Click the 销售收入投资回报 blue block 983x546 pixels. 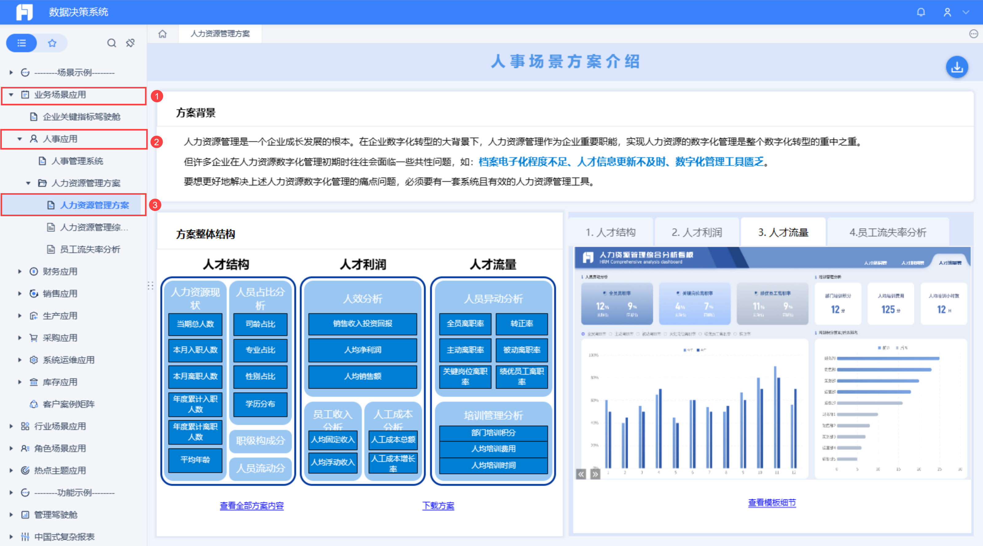pos(362,324)
